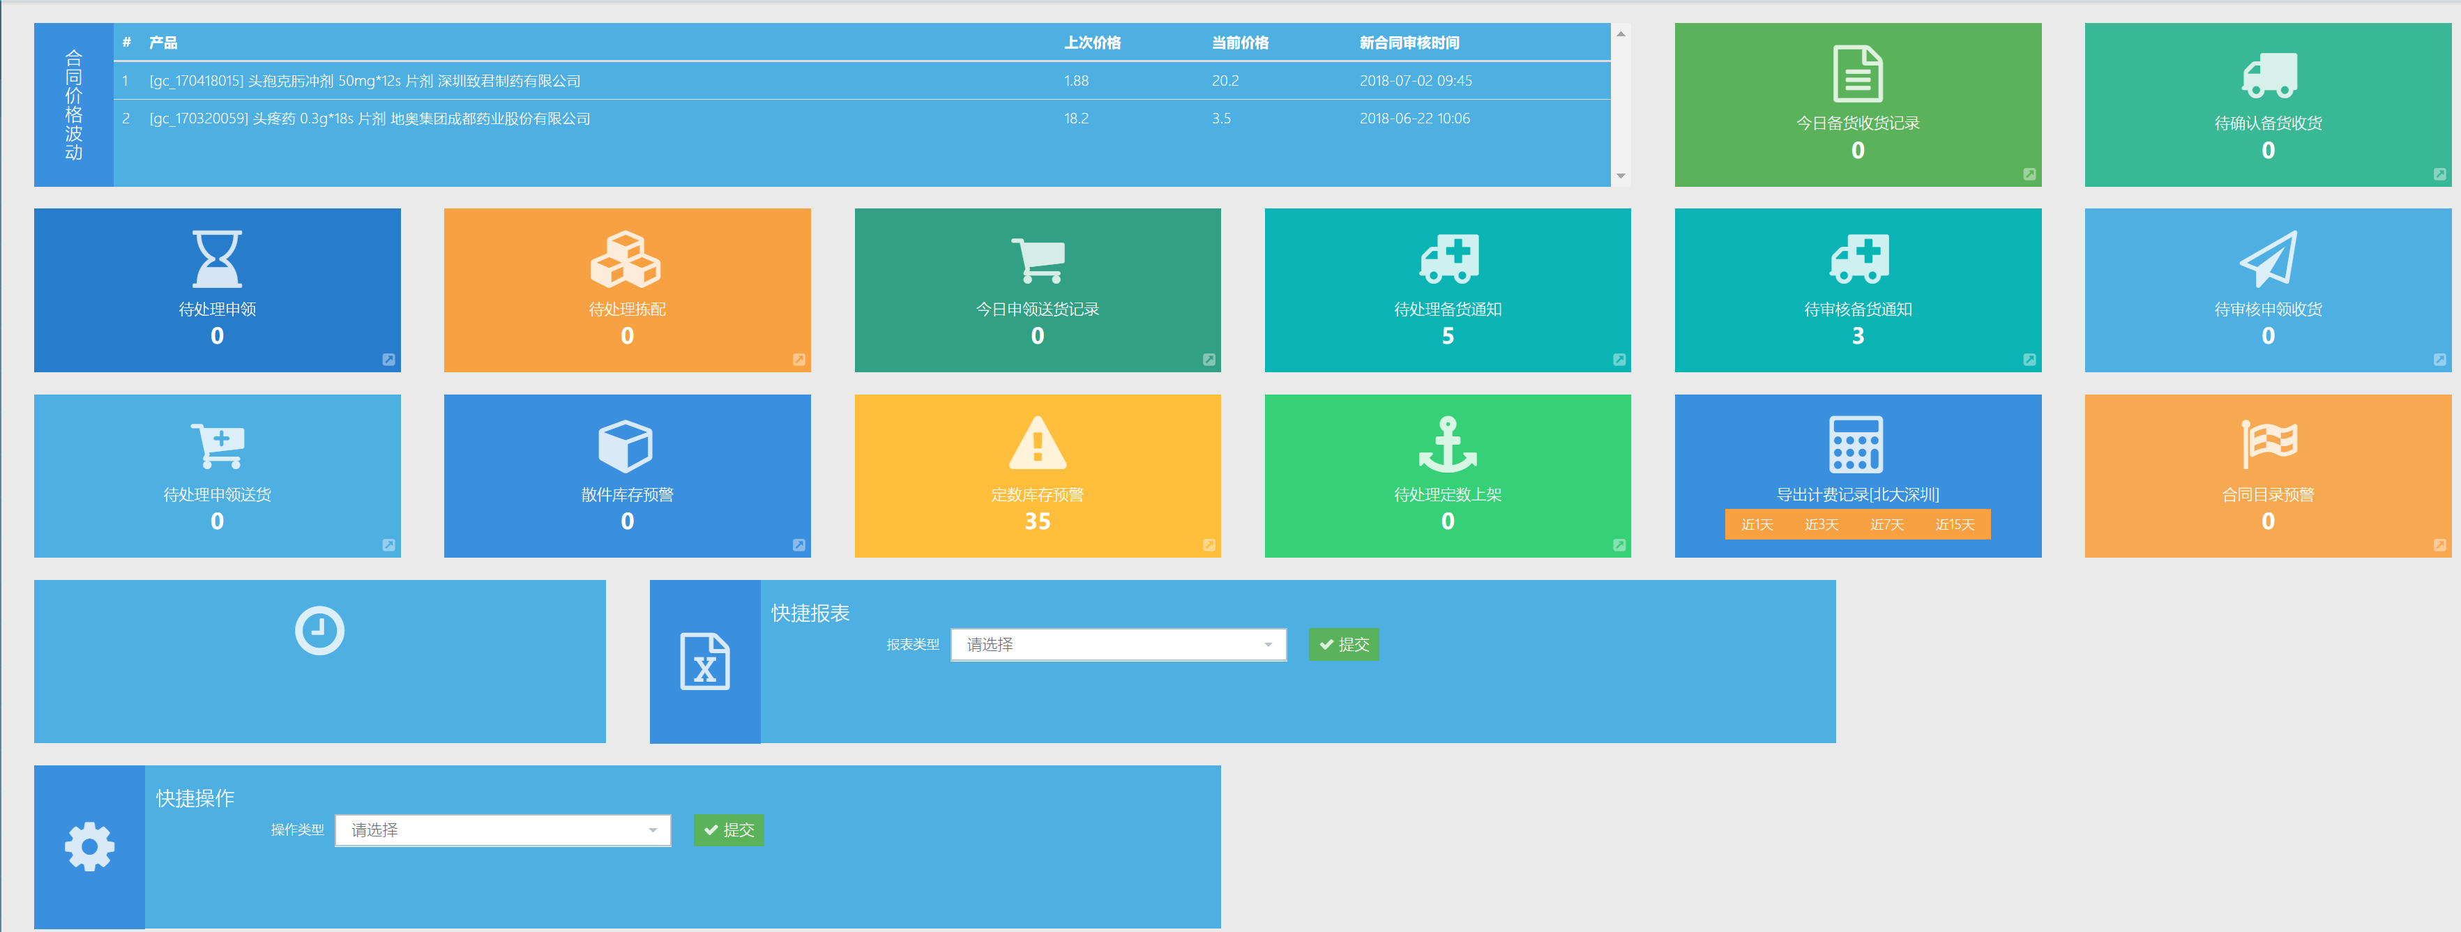Open link arrow on 合同目录预警 tile
2461x932 pixels.
[x=2440, y=545]
